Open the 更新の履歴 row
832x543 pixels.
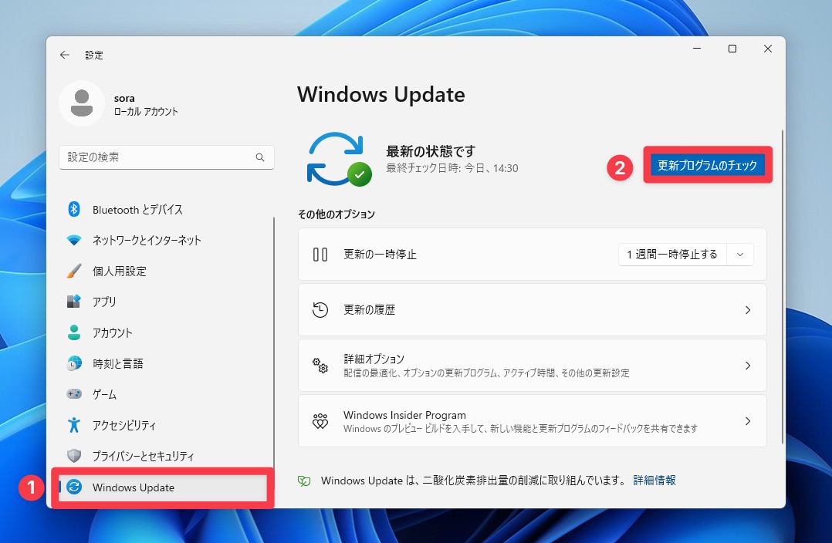pyautogui.click(x=532, y=310)
